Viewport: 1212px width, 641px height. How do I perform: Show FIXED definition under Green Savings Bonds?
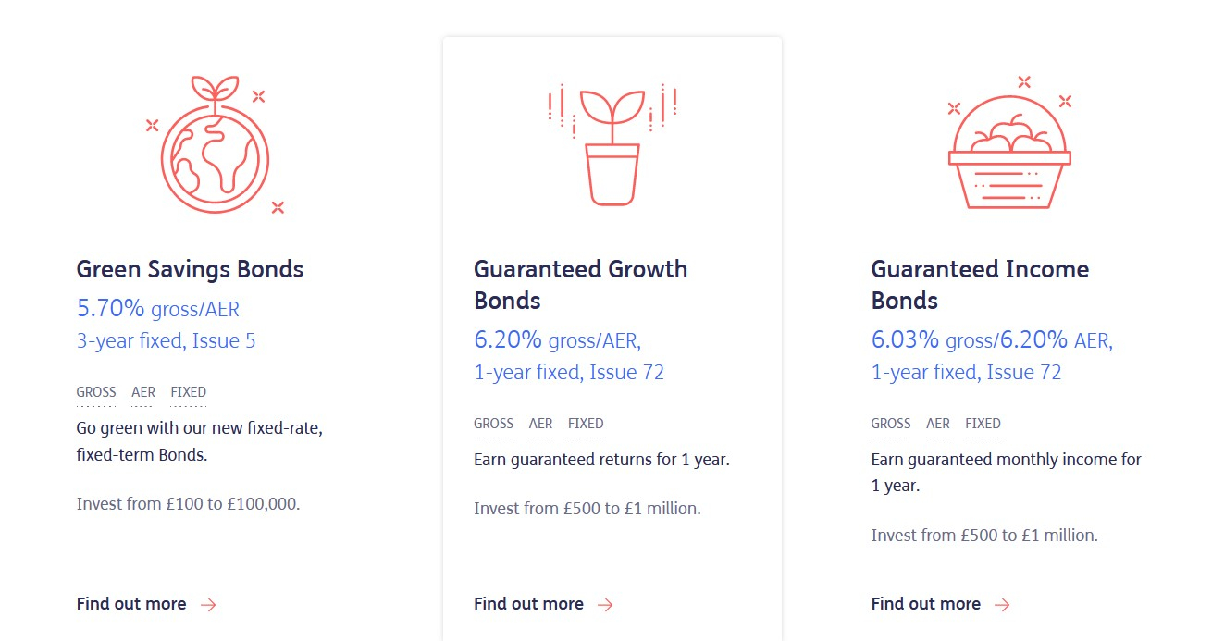click(188, 392)
